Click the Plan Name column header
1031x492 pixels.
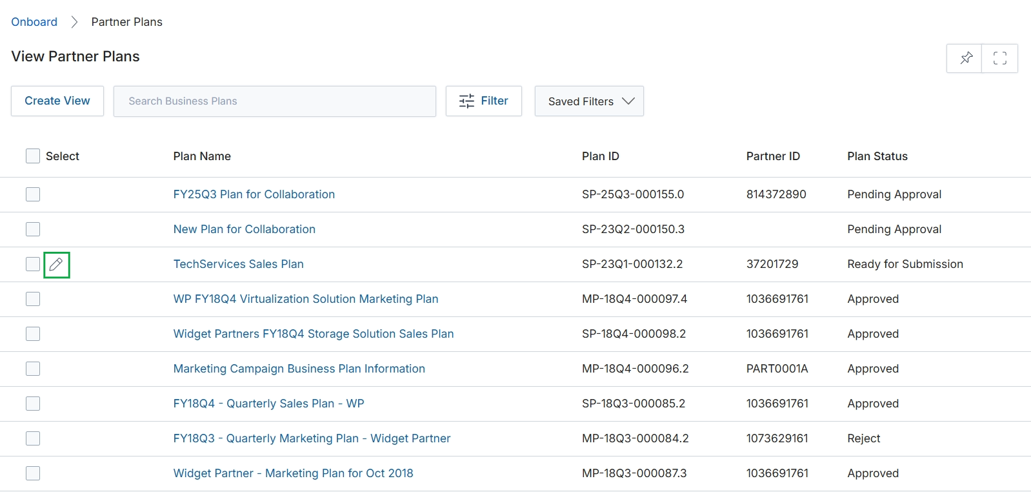pyautogui.click(x=202, y=156)
